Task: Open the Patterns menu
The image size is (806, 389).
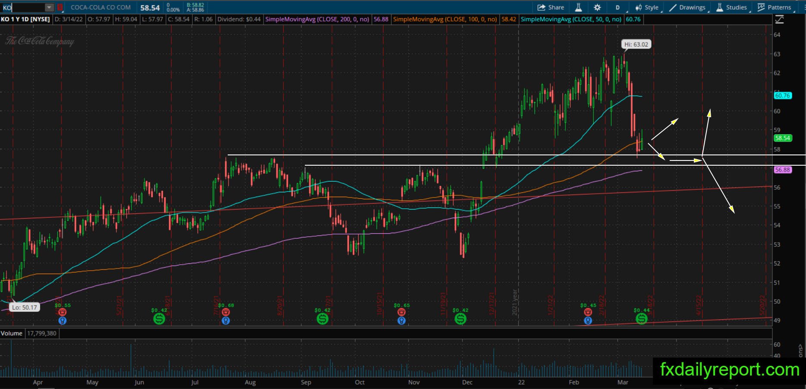Action: pos(775,7)
